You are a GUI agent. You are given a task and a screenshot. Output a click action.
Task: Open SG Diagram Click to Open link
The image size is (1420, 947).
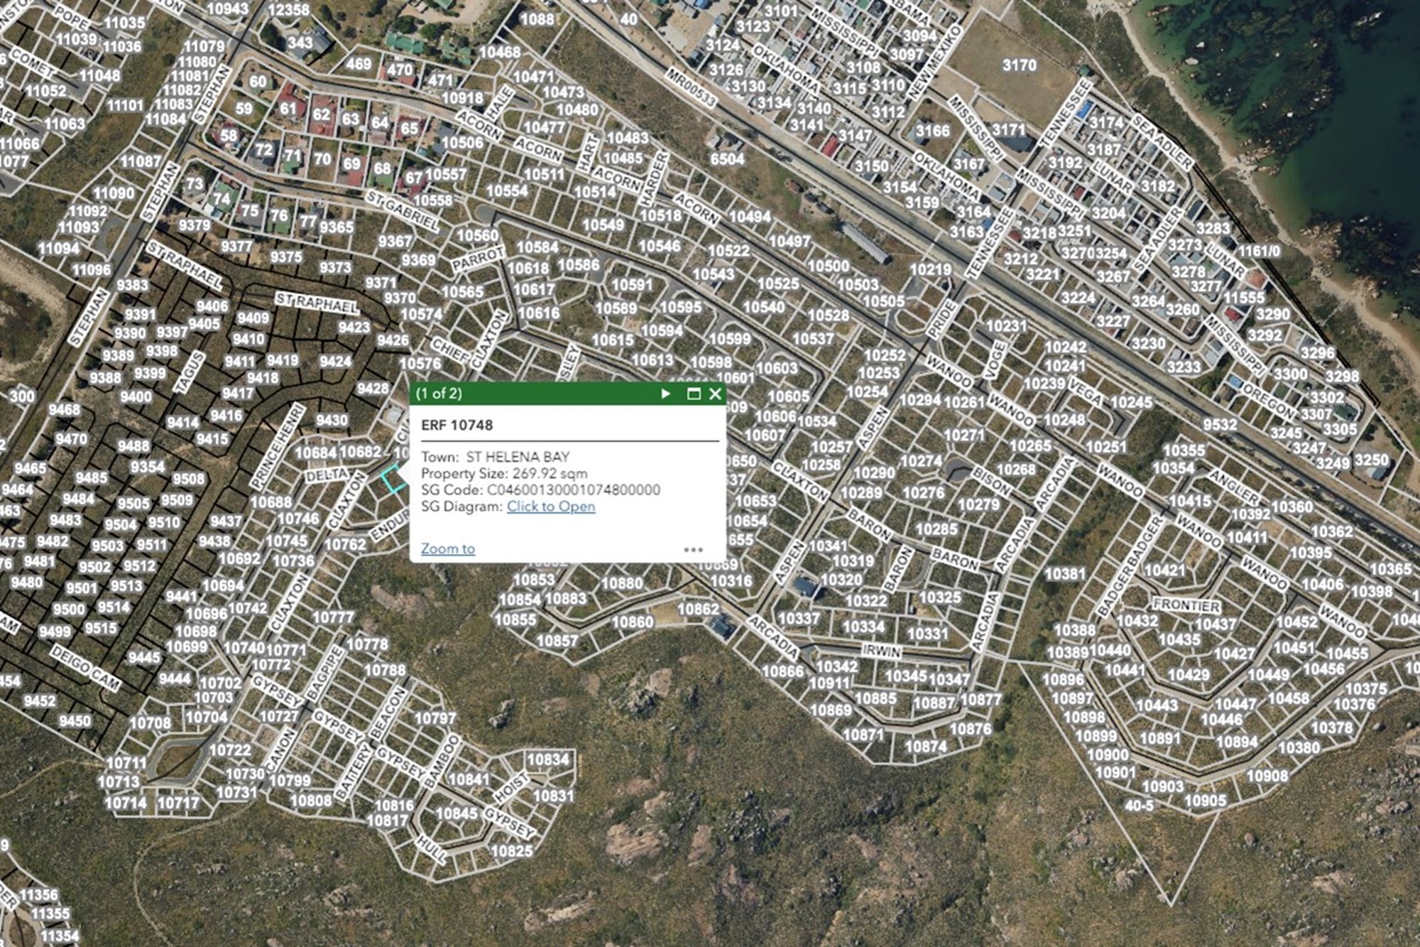pyautogui.click(x=551, y=507)
